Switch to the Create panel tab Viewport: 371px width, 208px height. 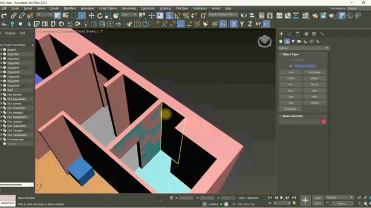pos(281,34)
